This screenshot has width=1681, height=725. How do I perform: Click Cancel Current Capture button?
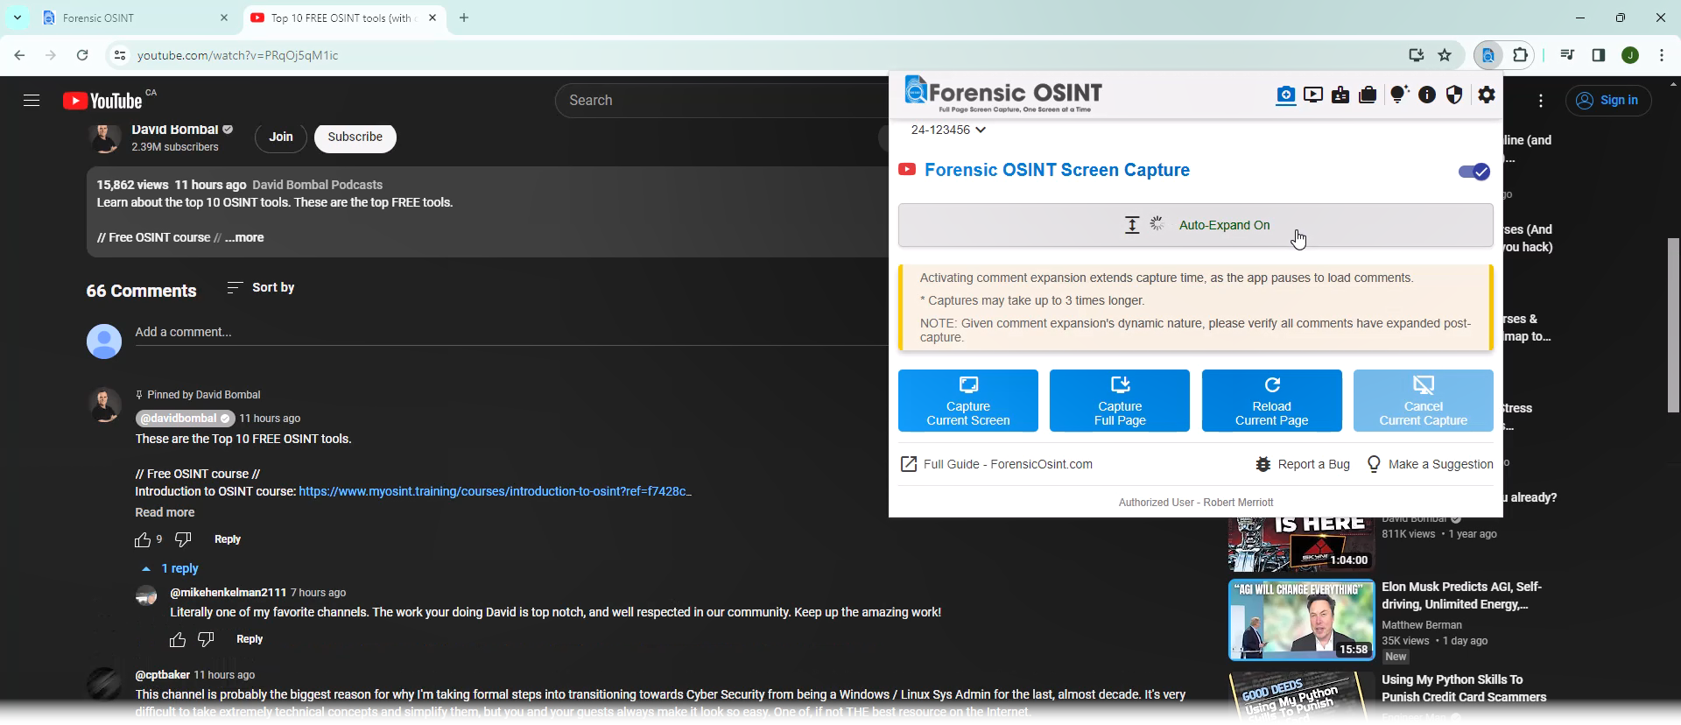(1424, 401)
